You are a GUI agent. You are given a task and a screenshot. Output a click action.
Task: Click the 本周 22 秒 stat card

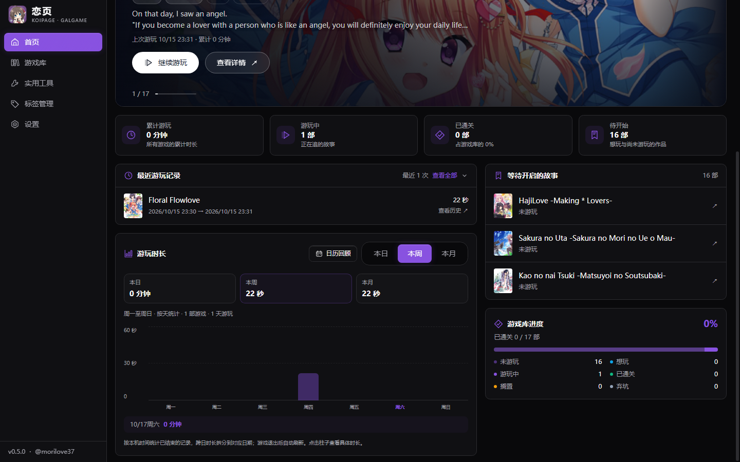pos(296,288)
